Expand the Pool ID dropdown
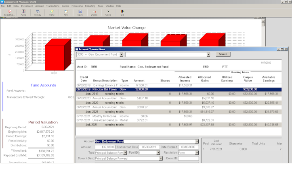This screenshot has height=181, width=292. click(x=158, y=152)
